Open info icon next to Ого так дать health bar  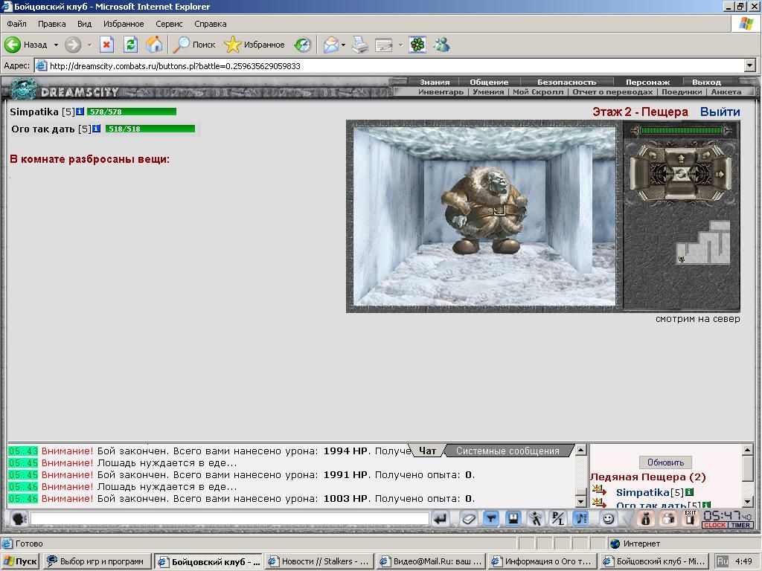coord(96,129)
